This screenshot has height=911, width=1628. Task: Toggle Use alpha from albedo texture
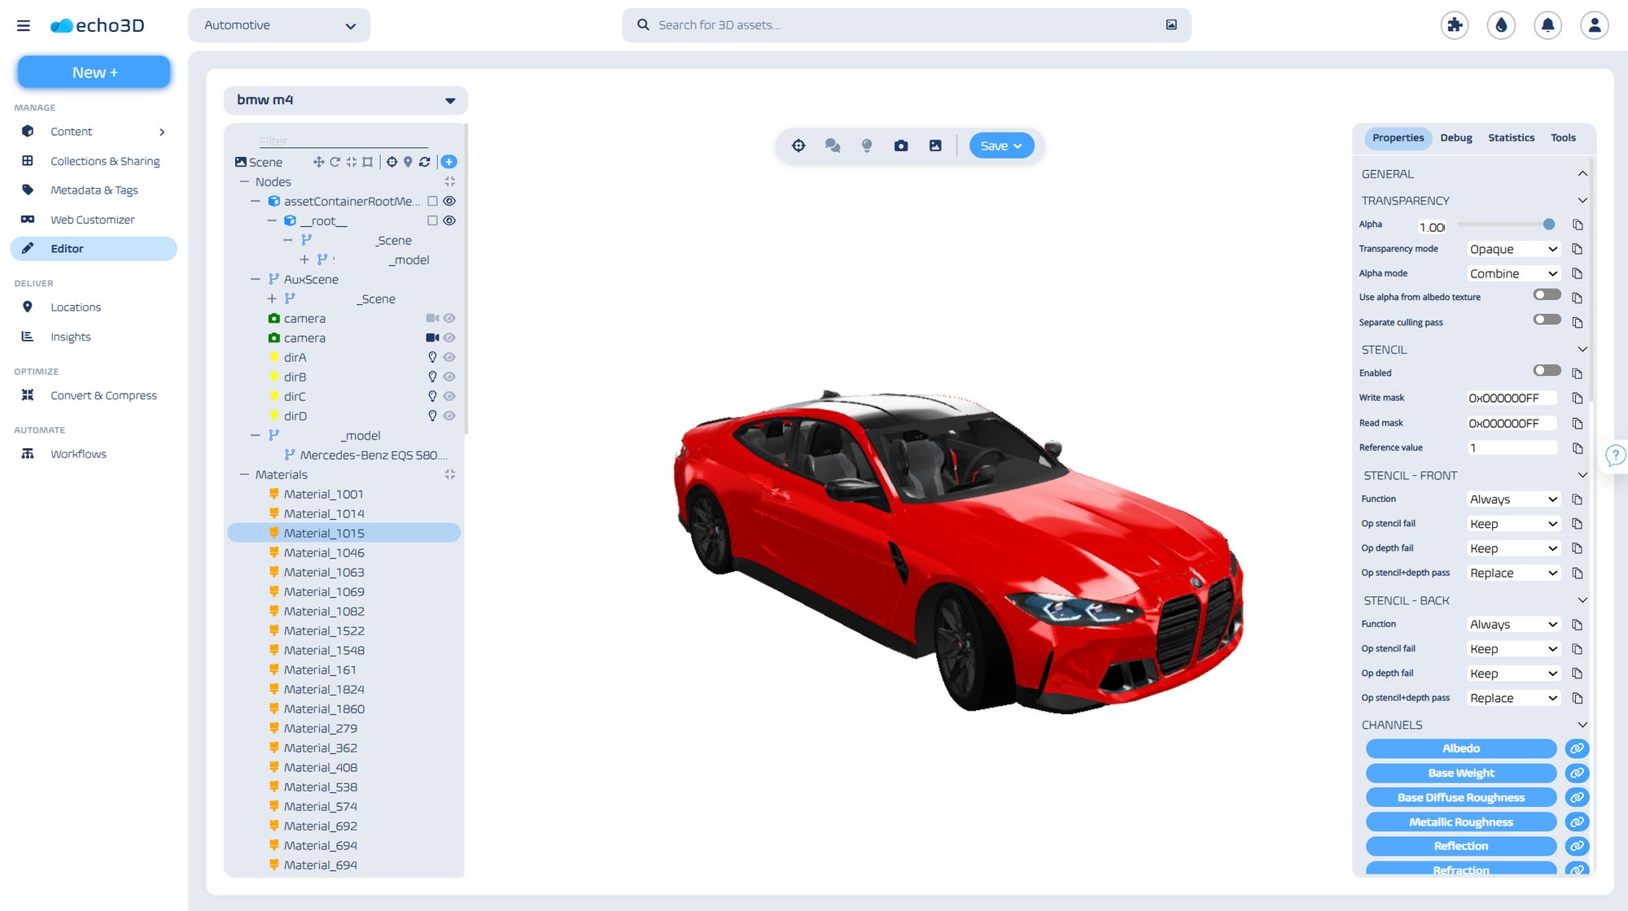point(1547,295)
